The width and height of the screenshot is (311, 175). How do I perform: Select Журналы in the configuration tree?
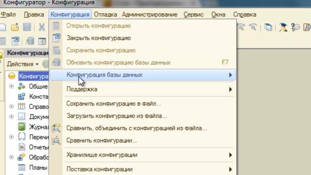pyautogui.click(x=39, y=127)
